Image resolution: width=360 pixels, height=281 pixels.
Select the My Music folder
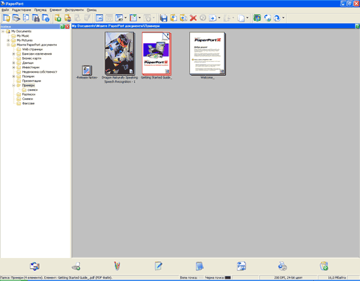tap(23, 36)
